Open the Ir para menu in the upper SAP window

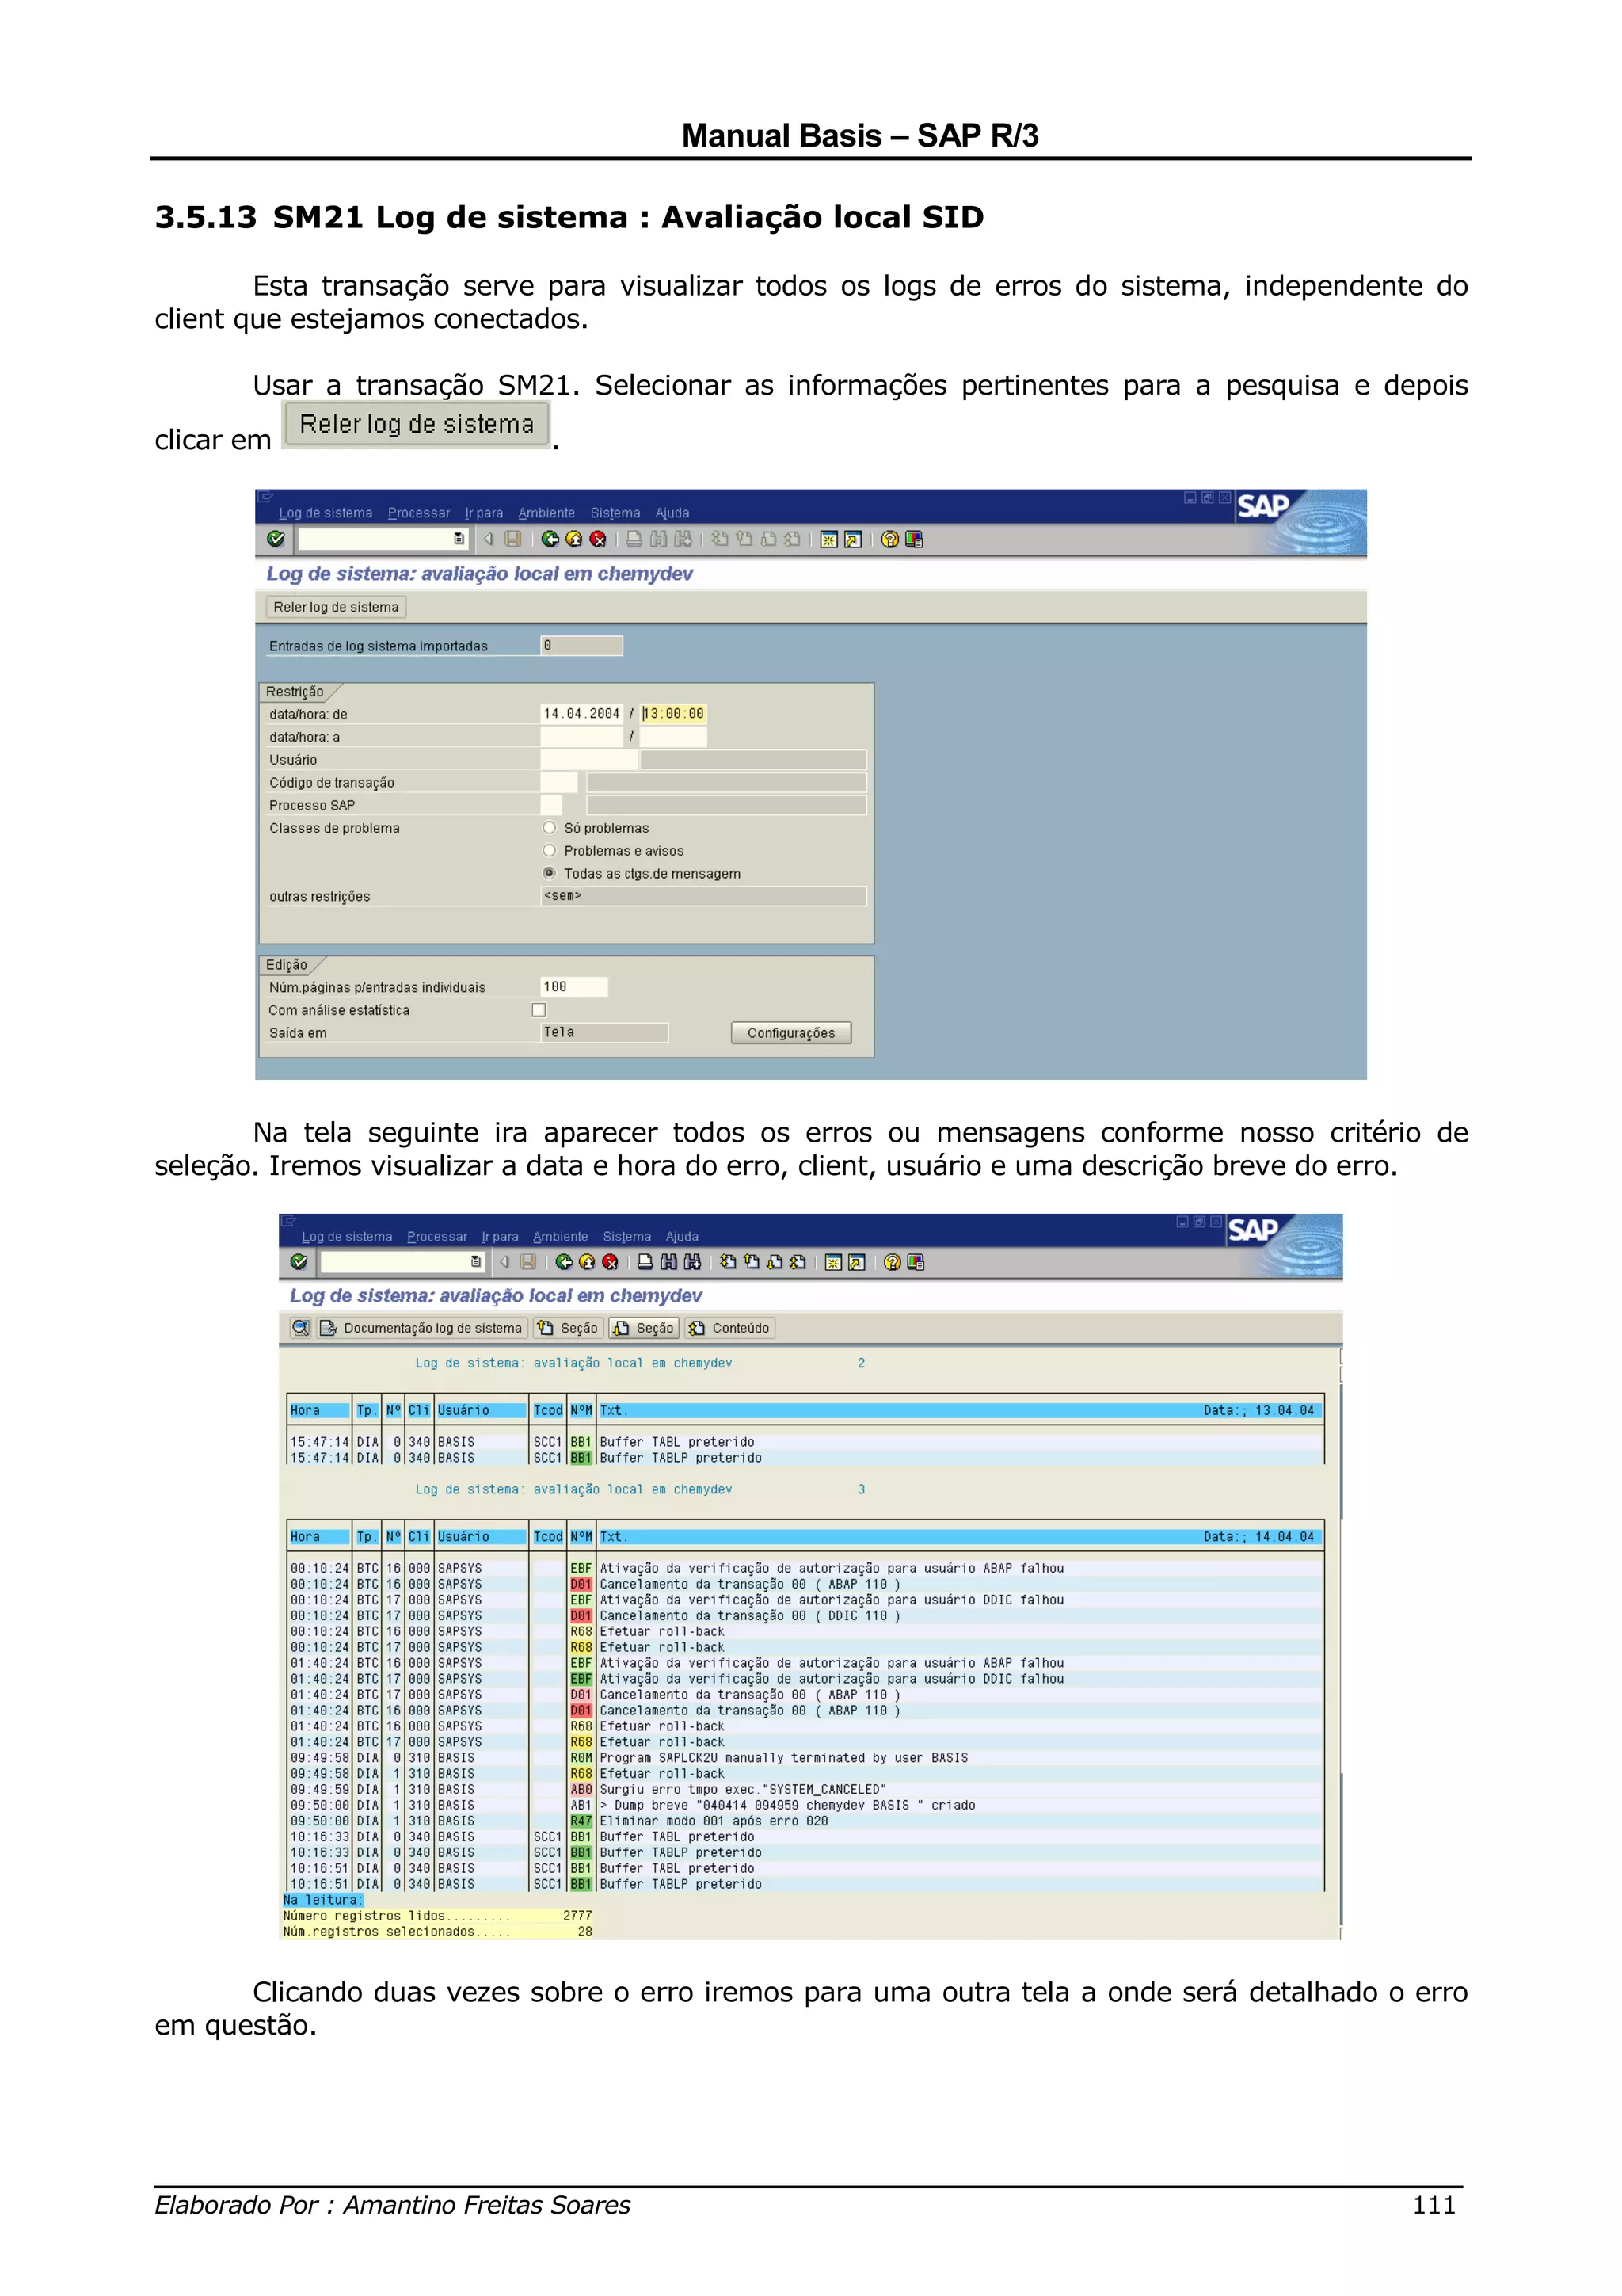tap(484, 513)
